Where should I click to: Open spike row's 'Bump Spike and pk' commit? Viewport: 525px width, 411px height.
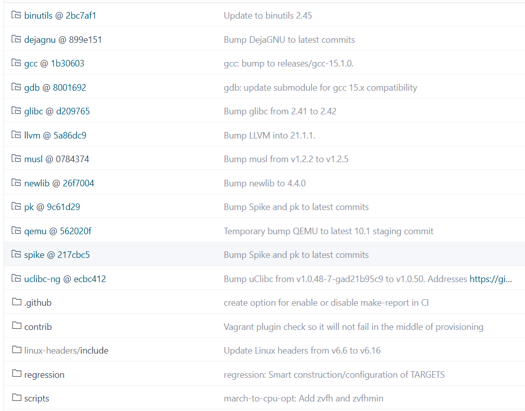click(296, 255)
